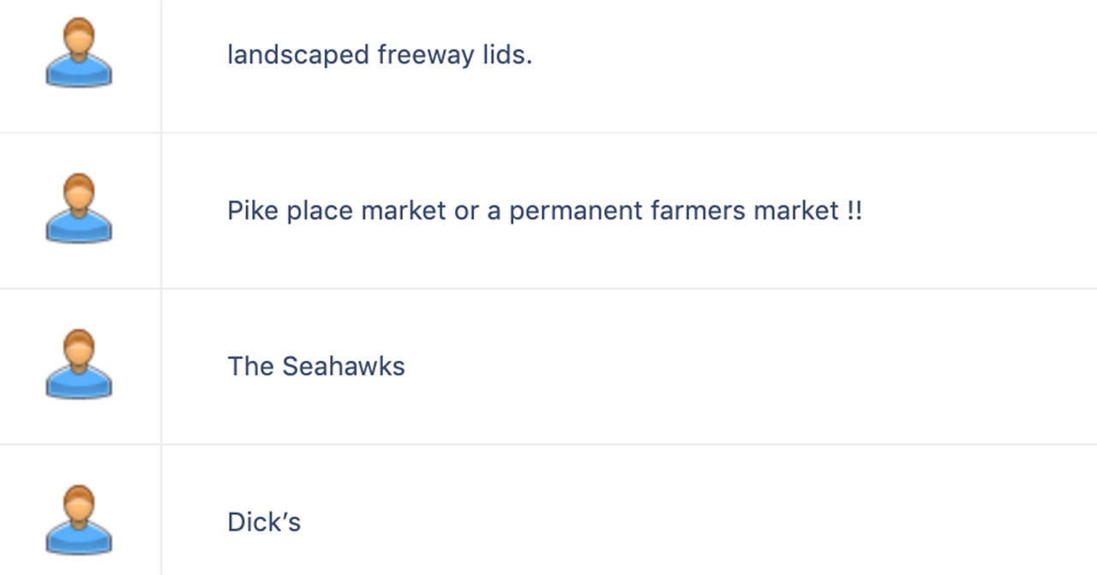The width and height of the screenshot is (1097, 575).
Task: Click the user avatar next to Dick's
Action: tap(79, 520)
